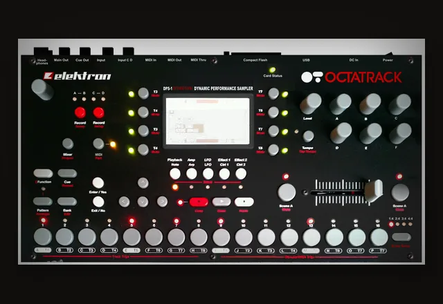Viewport: 443px width, 304px height.
Task: Open the Effect 1 parameter page
Action: tap(224, 174)
